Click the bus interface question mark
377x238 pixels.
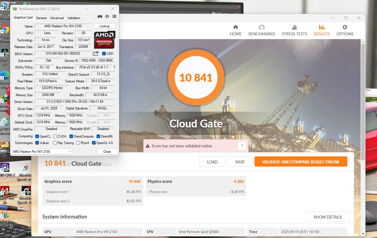(x=114, y=67)
